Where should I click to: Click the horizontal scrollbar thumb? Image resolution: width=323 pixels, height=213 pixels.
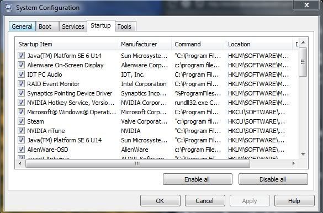(137, 163)
